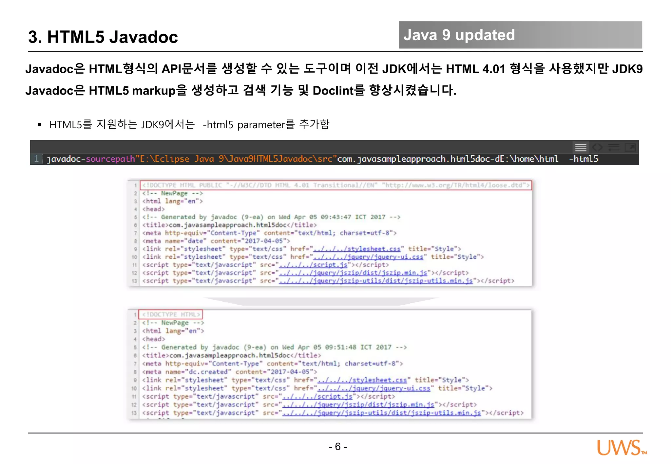Image resolution: width=671 pixels, height=464 pixels.
Task: Open script.js link in HTML5 DOCTYPE listing
Action: [x=317, y=397]
